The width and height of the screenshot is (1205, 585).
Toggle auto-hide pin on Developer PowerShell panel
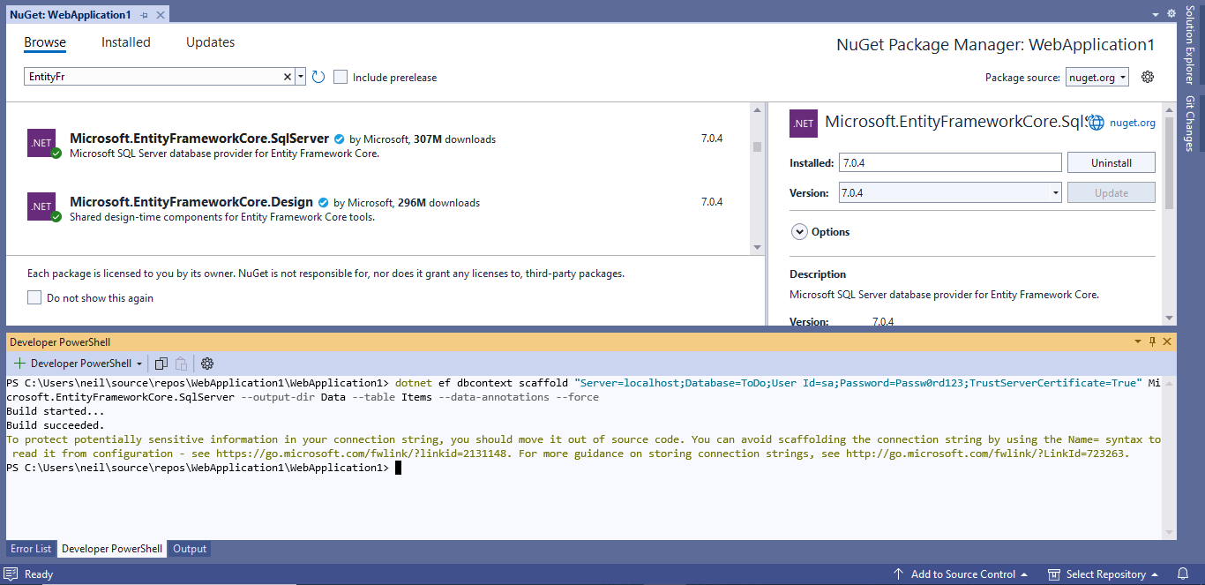pos(1152,341)
